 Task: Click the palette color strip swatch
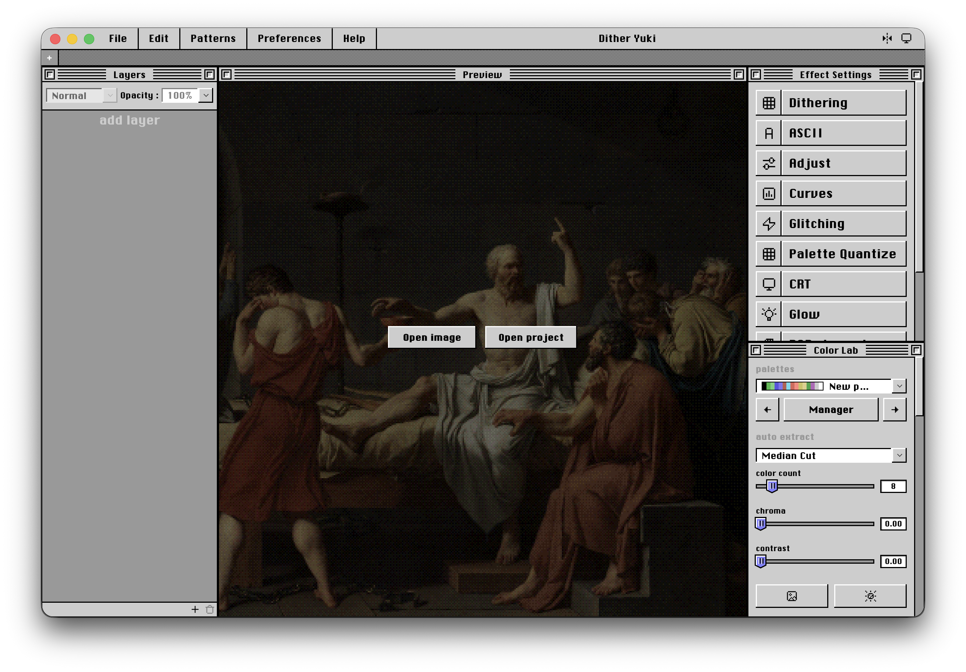tap(792, 386)
